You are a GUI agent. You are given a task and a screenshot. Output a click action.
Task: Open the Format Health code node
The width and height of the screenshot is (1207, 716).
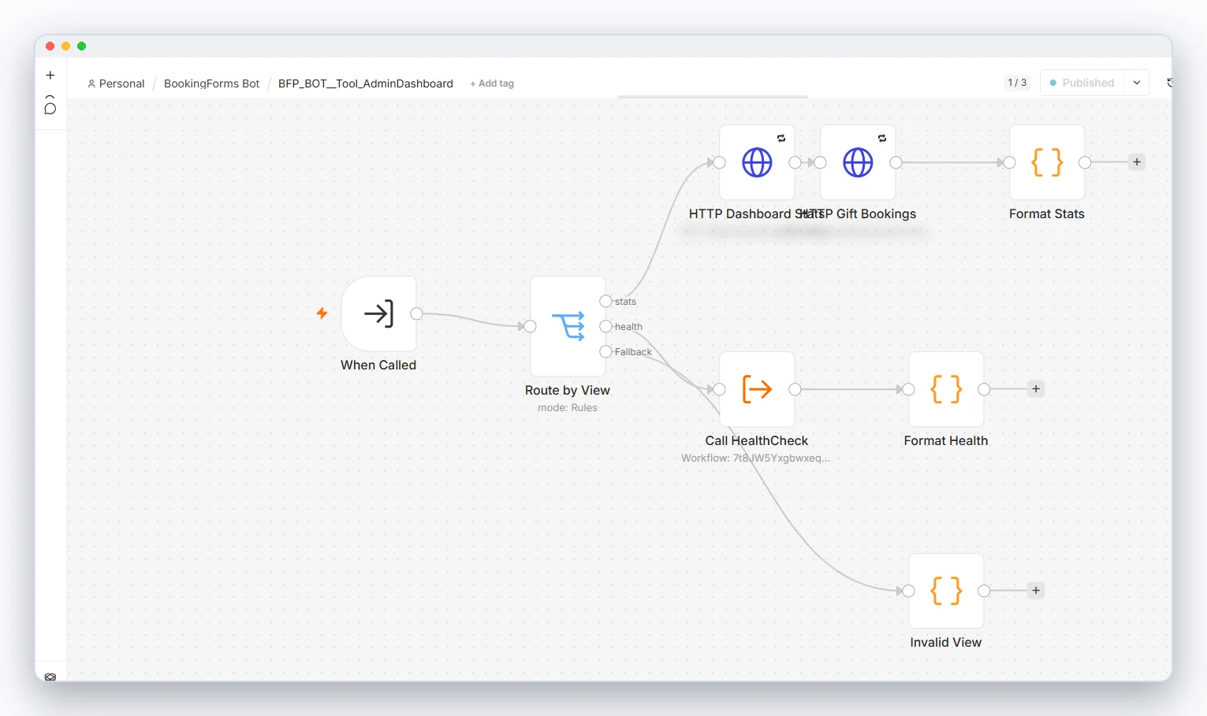pyautogui.click(x=946, y=389)
